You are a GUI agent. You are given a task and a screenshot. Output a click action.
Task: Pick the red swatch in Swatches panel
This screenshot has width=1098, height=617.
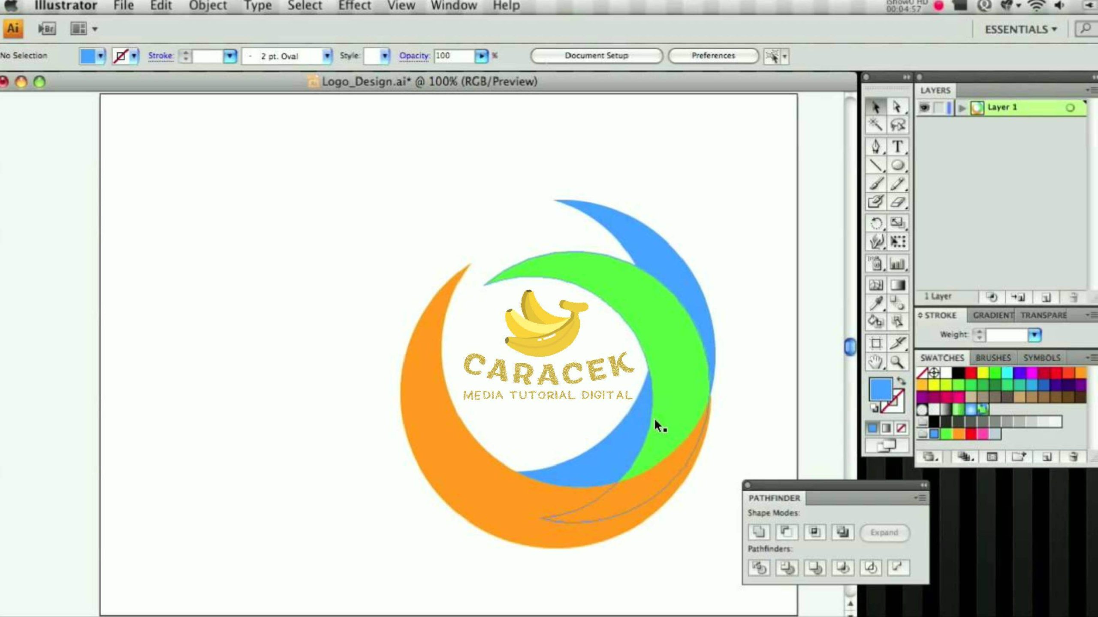(971, 373)
